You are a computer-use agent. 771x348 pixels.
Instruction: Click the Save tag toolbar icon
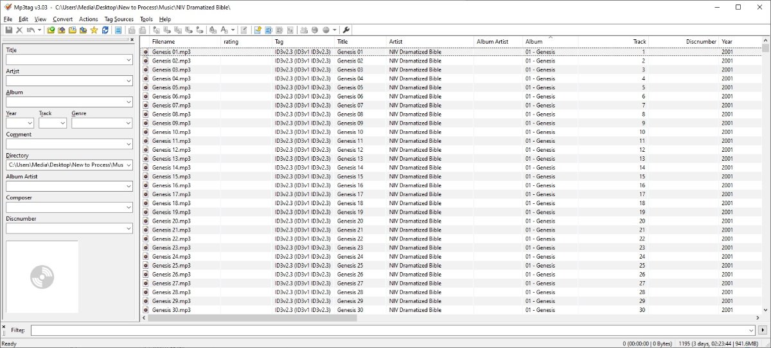click(x=8, y=30)
